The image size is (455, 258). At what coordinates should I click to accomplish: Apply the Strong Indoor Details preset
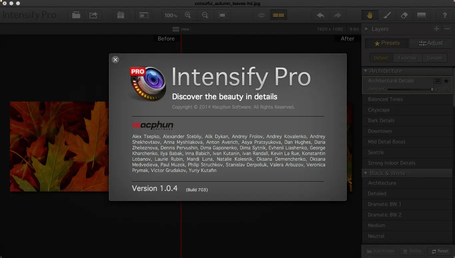(407, 163)
